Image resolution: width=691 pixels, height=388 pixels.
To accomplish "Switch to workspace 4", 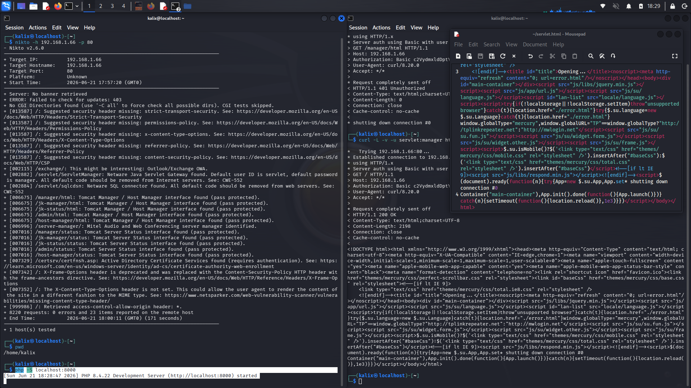I will pyautogui.click(x=123, y=6).
